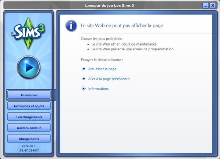The height and width of the screenshot is (159, 220).
Task: Expand the Informations section arrow
Action: (x=84, y=88)
